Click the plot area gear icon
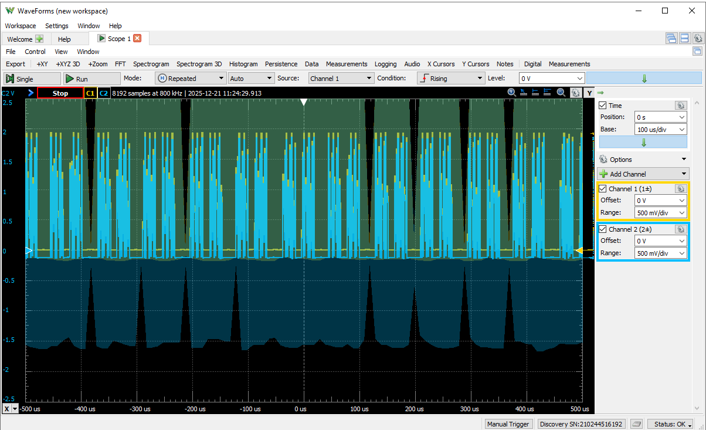The height and width of the screenshot is (430, 706). 575,93
